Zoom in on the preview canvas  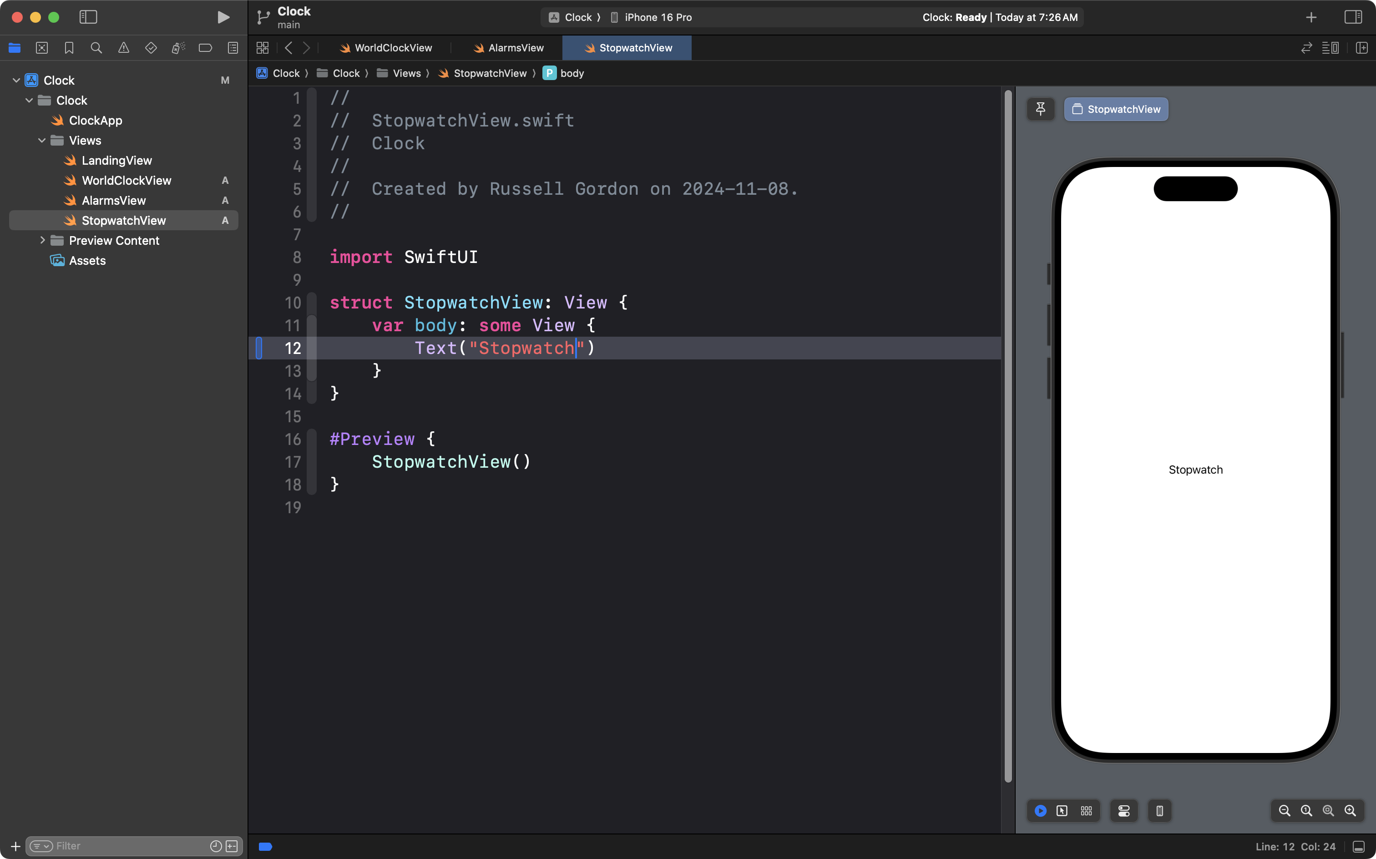pyautogui.click(x=1351, y=811)
